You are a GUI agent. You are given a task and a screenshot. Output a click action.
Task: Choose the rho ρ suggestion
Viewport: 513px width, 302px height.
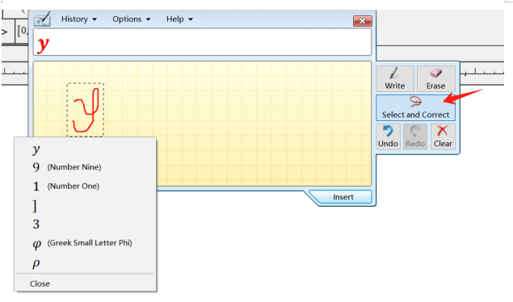point(85,262)
